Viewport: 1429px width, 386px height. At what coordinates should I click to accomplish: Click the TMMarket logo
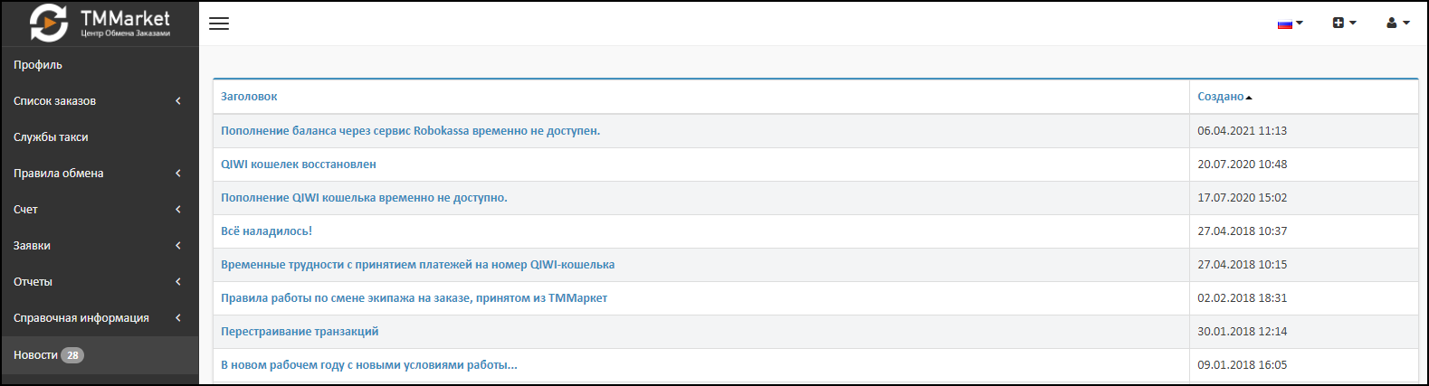click(100, 24)
